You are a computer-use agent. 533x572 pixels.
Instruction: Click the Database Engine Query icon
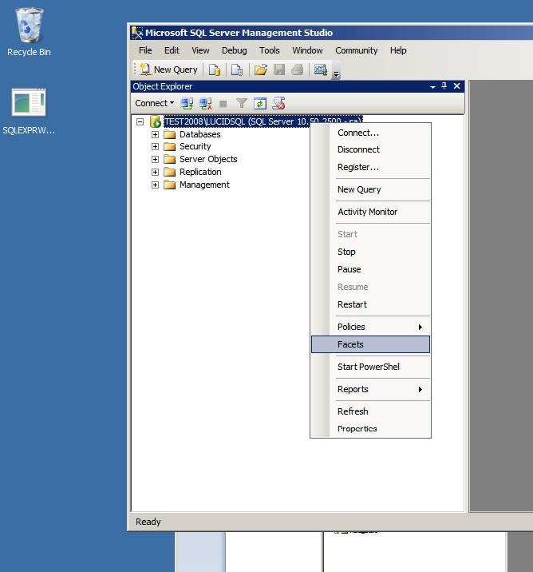tap(215, 70)
